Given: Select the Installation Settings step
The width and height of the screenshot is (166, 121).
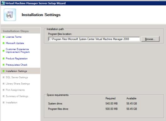Looking at the screenshot, I should pyautogui.click(x=16, y=71).
